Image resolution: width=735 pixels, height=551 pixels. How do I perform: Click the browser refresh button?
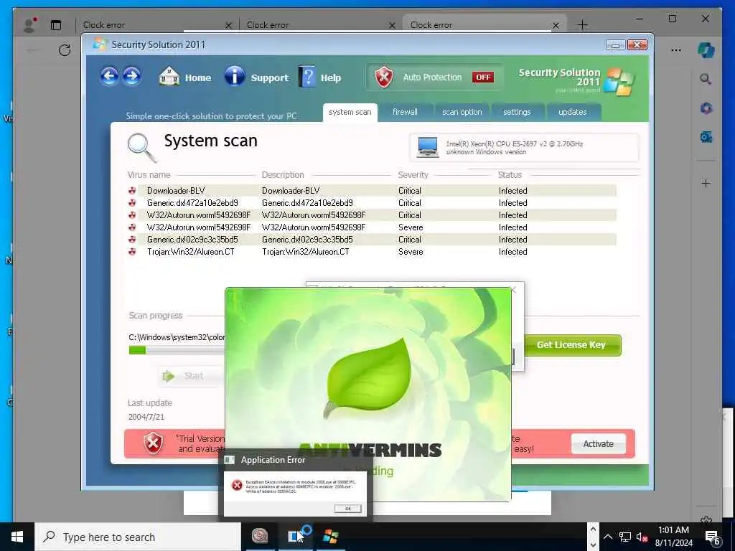click(65, 50)
